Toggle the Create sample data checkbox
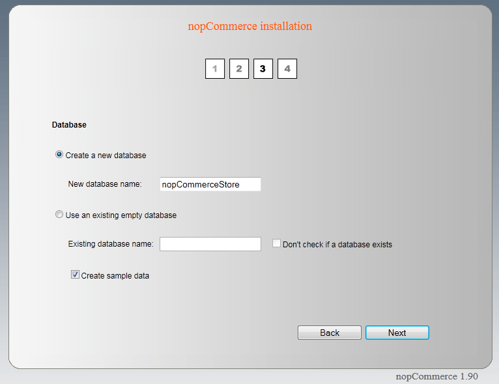The image size is (499, 384). 75,275
